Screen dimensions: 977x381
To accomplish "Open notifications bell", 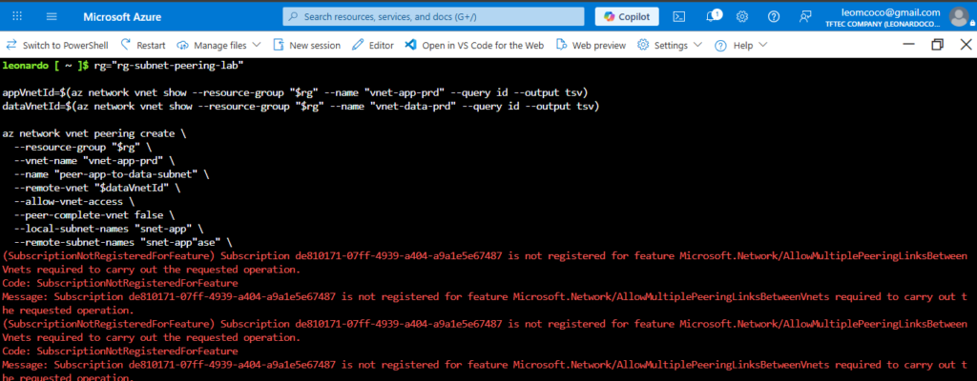I will pyautogui.click(x=712, y=17).
